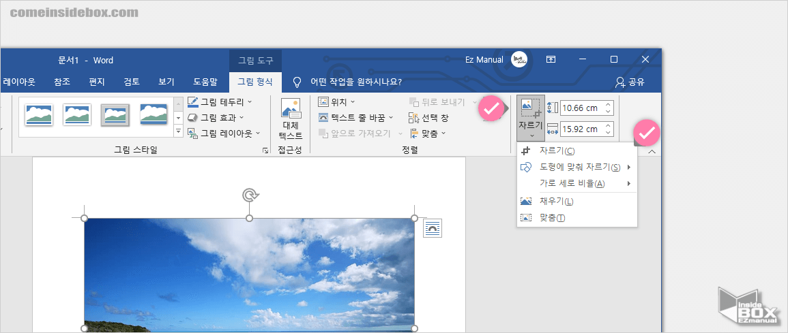The height and width of the screenshot is (333, 788).
Task: Increase picture width with up spinner
Action: (x=608, y=125)
